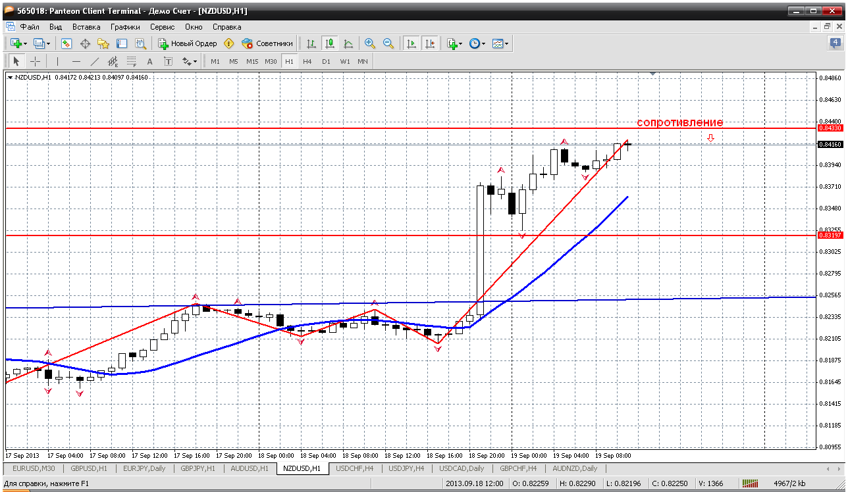Switch timeframe to H4
Viewport: 848px width, 492px height.
point(307,61)
